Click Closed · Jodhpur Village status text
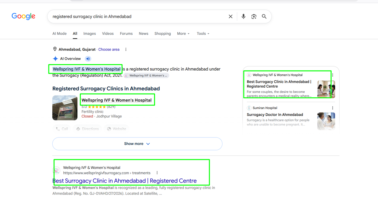Image resolution: width=378 pixels, height=197 pixels. coord(101,116)
